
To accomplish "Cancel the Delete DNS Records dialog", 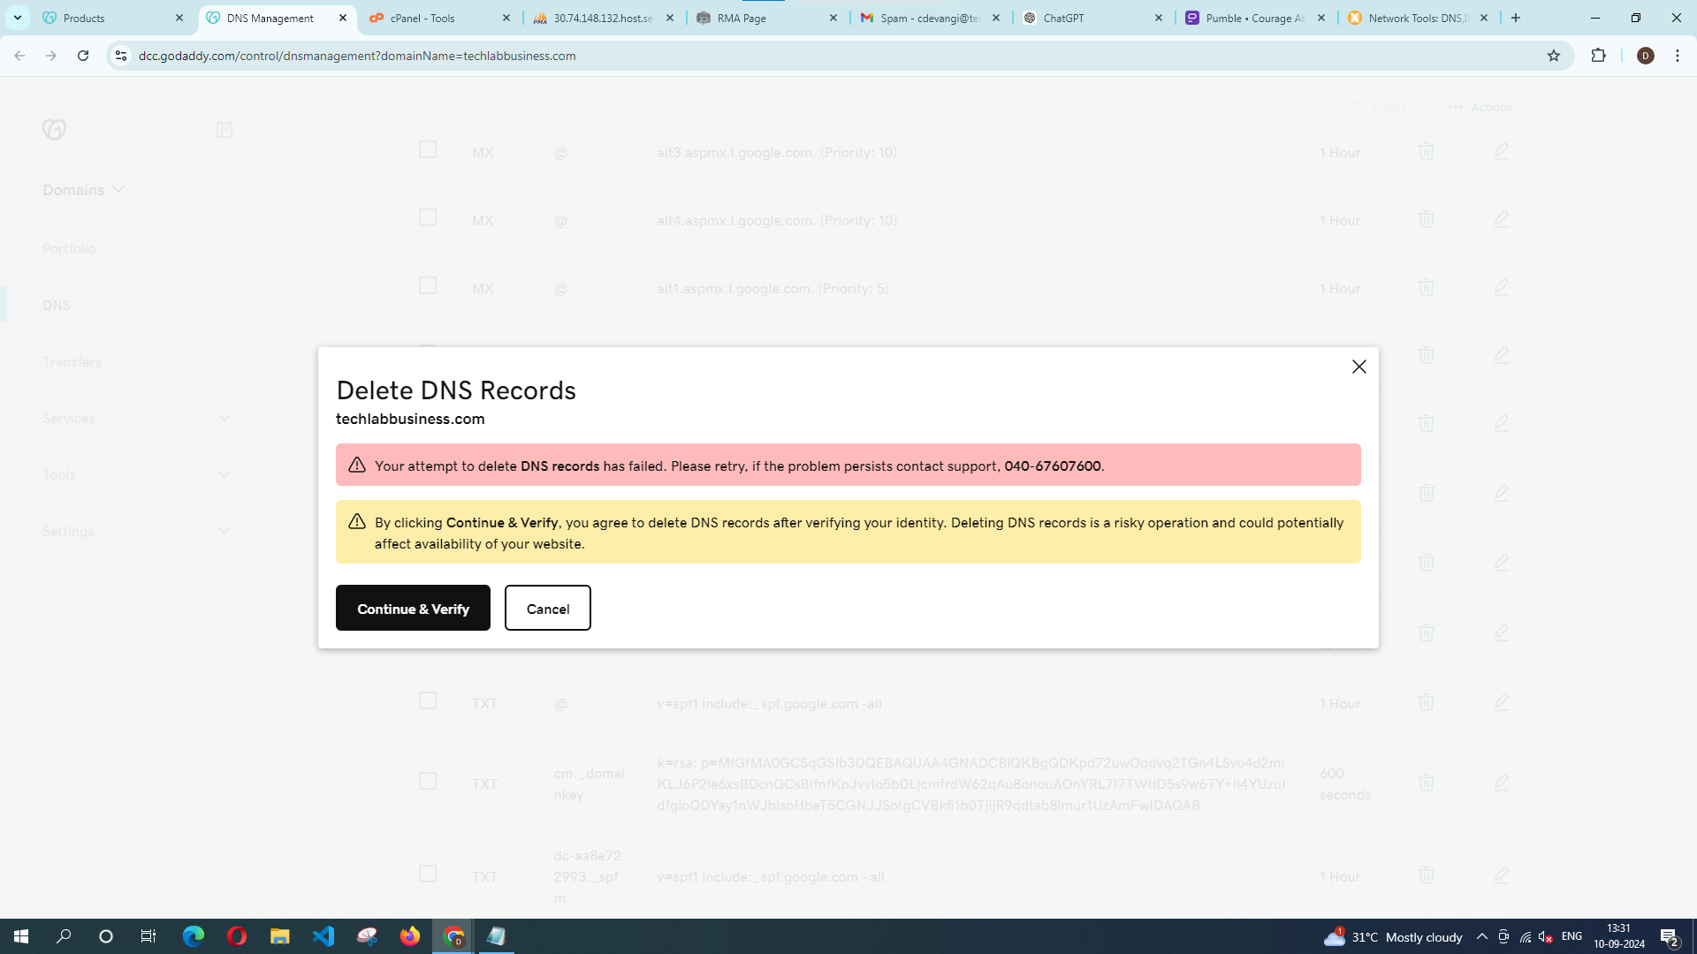I will click(x=547, y=608).
